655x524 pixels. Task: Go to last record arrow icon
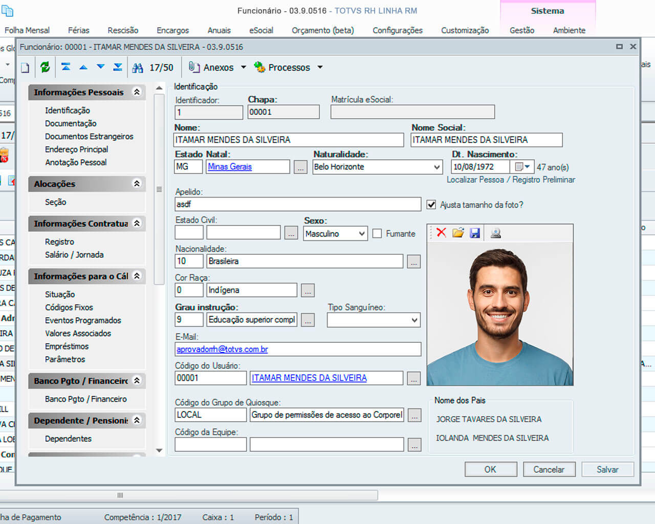pyautogui.click(x=118, y=67)
